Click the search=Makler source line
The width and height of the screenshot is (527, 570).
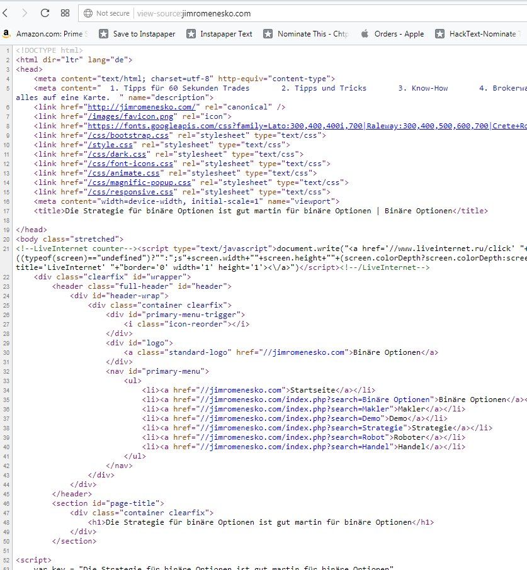point(303,410)
